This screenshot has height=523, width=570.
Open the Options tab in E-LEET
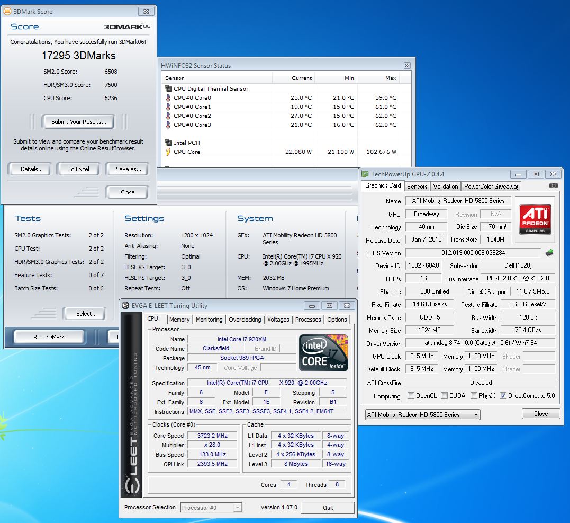click(337, 320)
